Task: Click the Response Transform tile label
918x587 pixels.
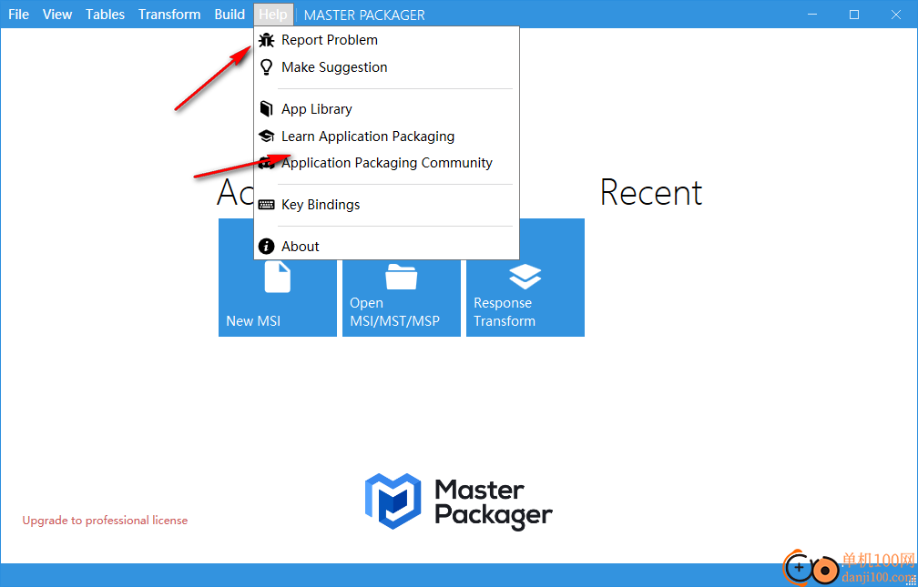Action: [505, 312]
